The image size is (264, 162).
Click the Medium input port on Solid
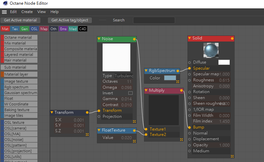tap(189, 151)
